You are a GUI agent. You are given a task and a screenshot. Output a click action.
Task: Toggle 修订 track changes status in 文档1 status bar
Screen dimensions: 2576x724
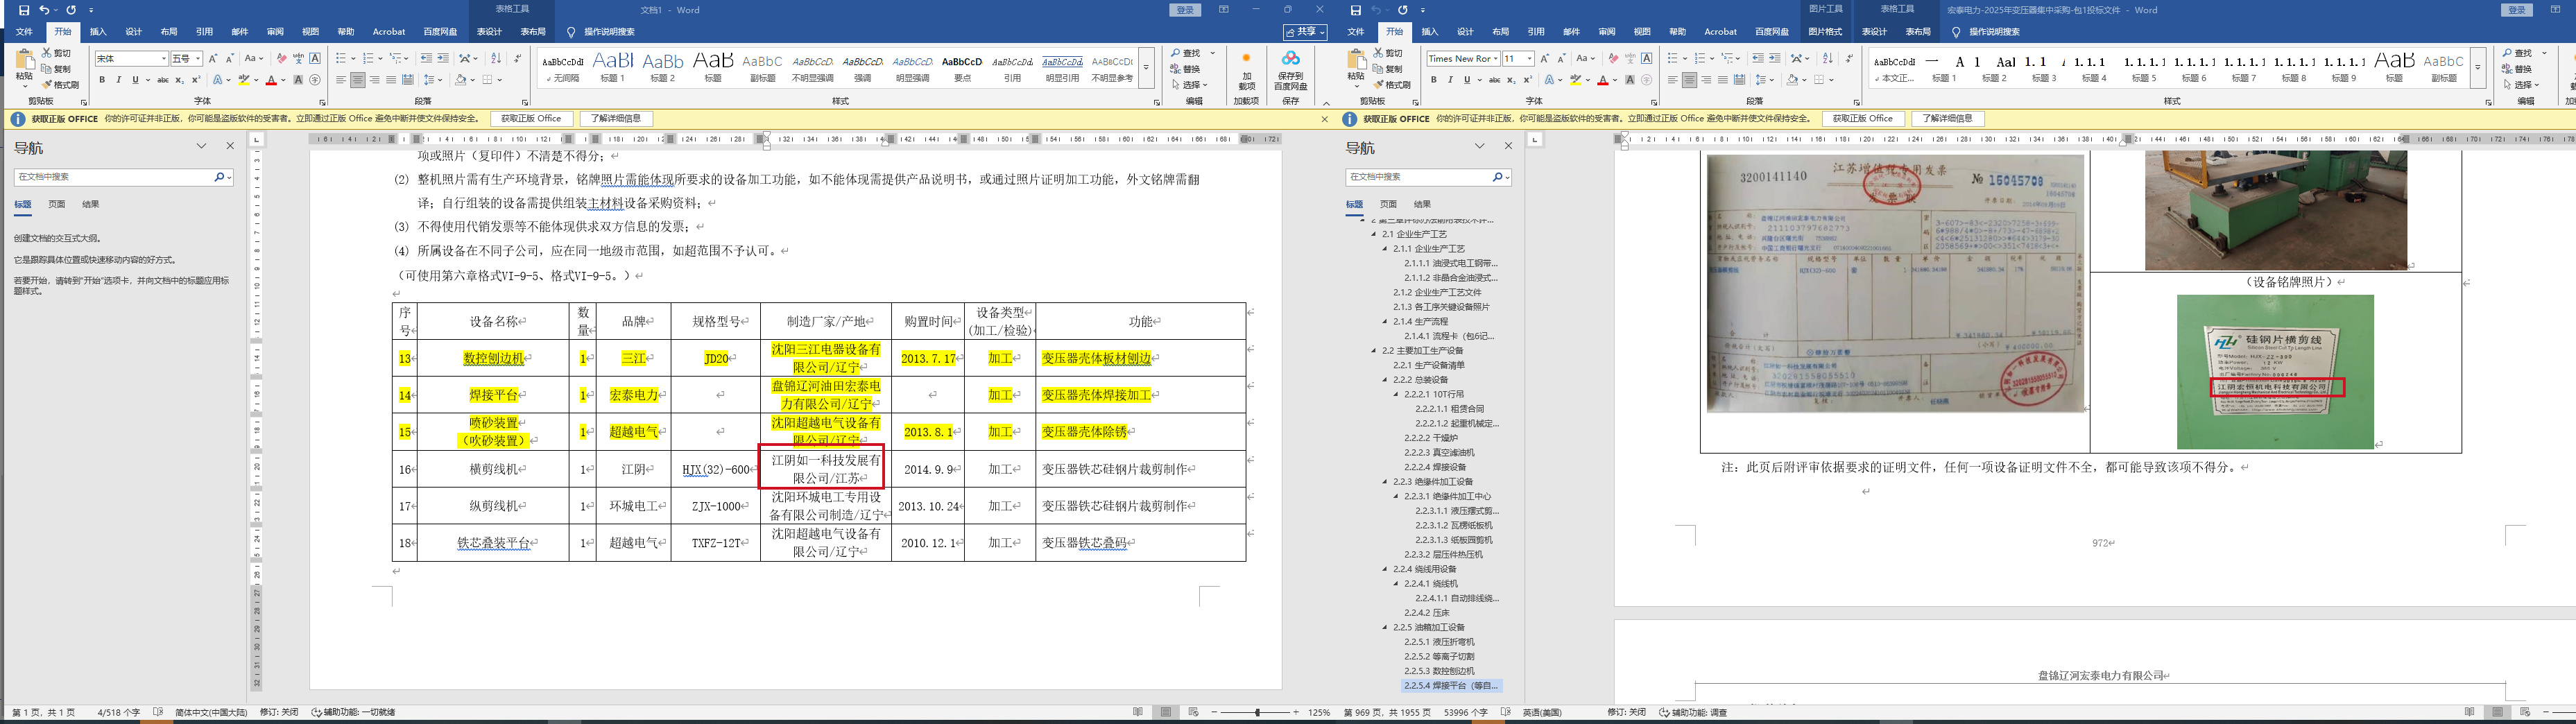coord(279,712)
